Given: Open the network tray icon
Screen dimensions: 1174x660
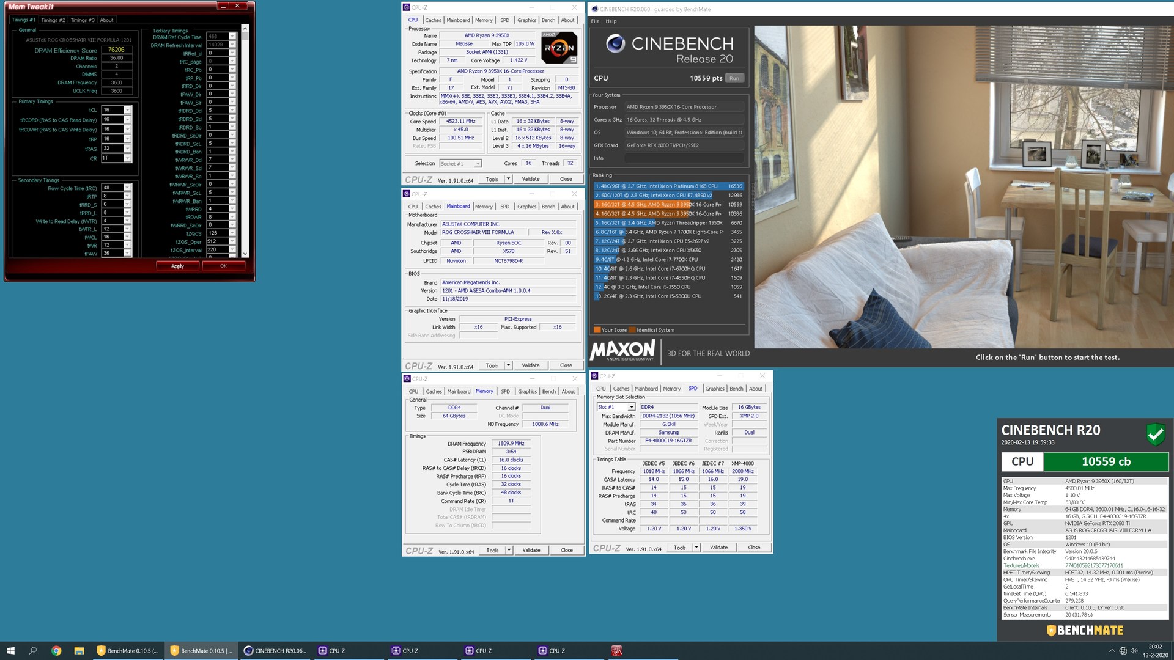Looking at the screenshot, I should 1123,651.
